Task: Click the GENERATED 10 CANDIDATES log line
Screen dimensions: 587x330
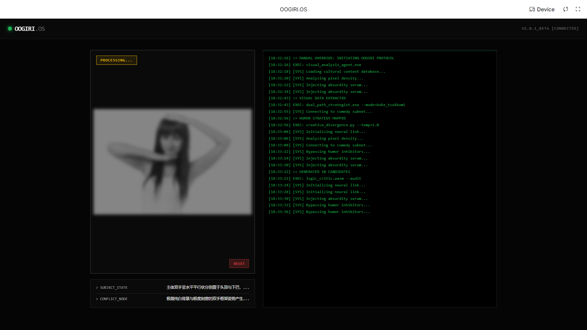Action: 309,172
